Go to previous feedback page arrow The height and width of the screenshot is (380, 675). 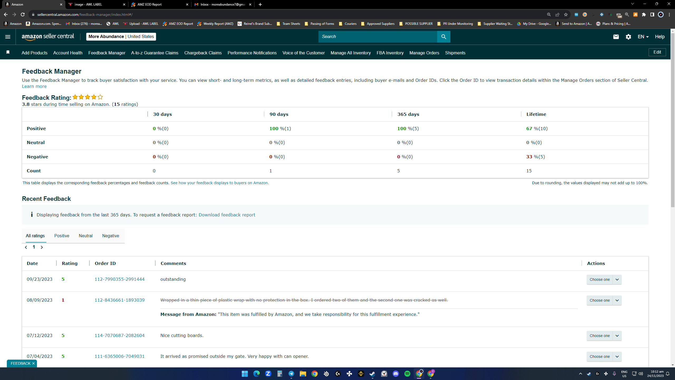pyautogui.click(x=26, y=247)
